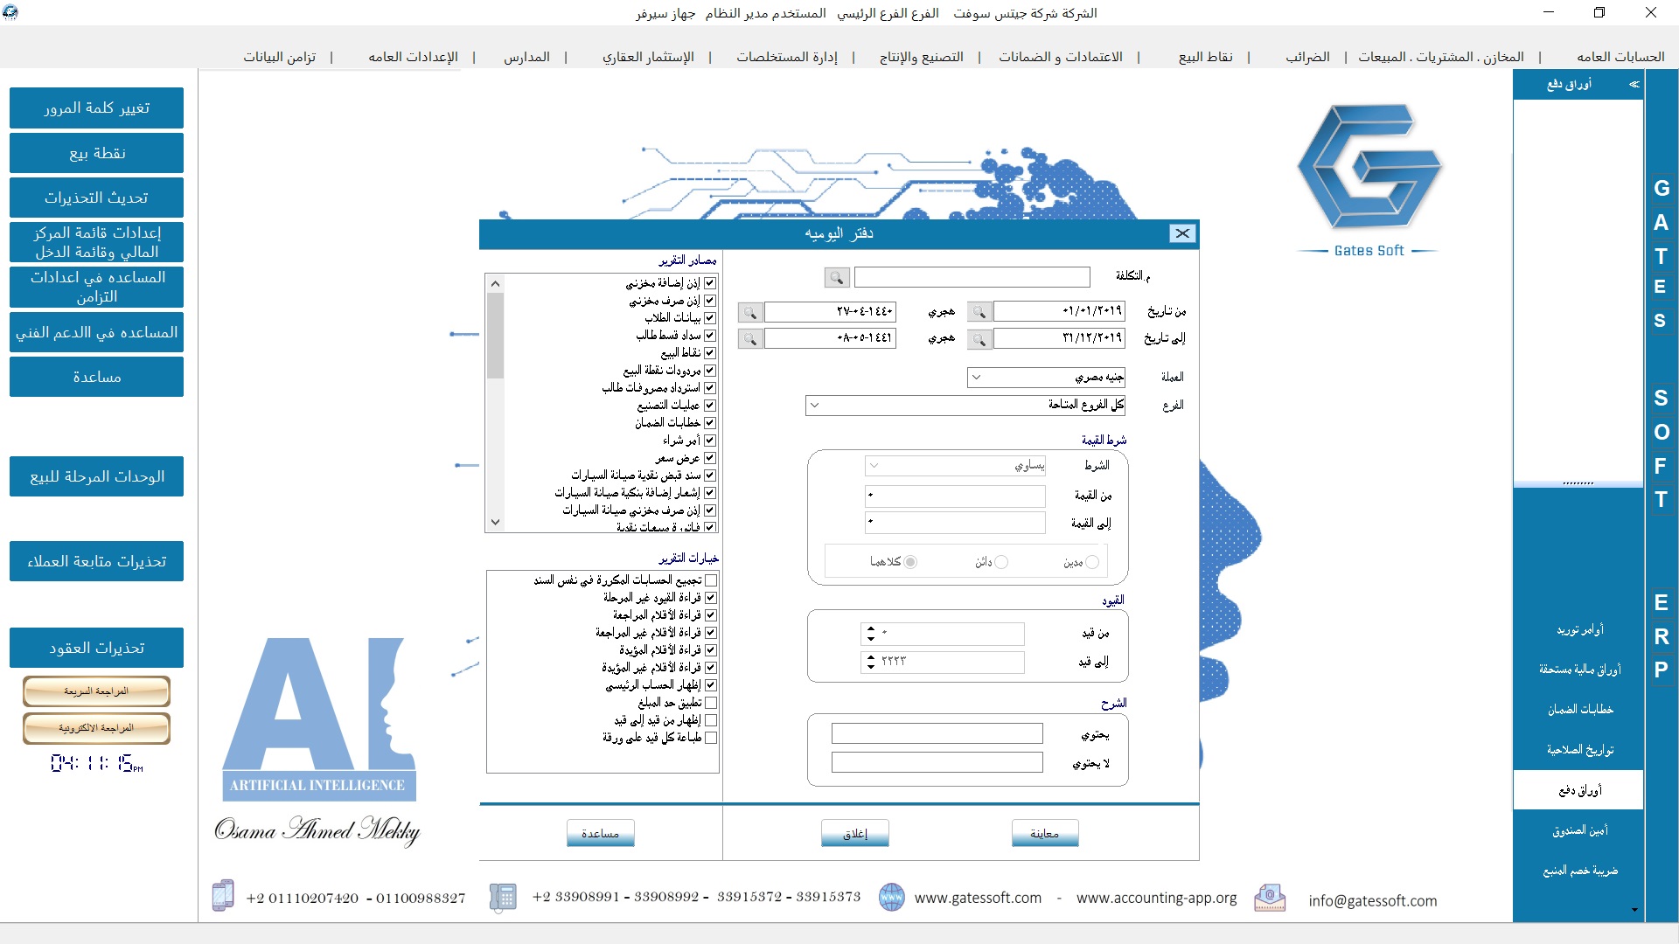Open cost center search magnifier

coord(837,278)
